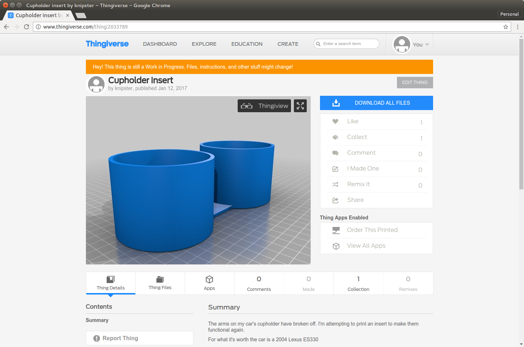Click the address bar URL
Viewport: 524px width, 347px height.
pyautogui.click(x=86, y=27)
